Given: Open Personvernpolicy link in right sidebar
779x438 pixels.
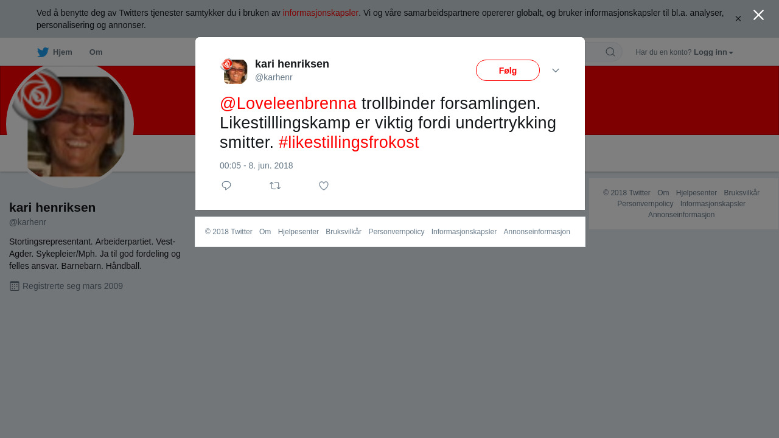Looking at the screenshot, I should 645,204.
